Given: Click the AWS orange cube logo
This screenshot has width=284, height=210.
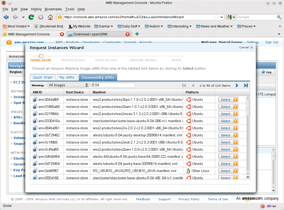Looking at the screenshot, I should point(9,42).
